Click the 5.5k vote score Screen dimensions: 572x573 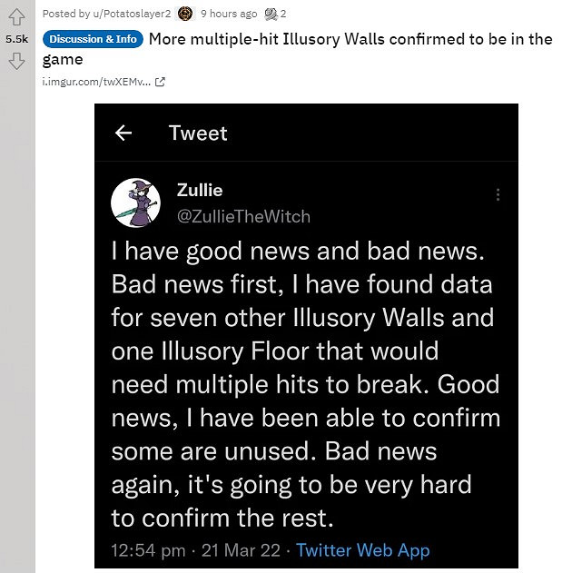[16, 40]
